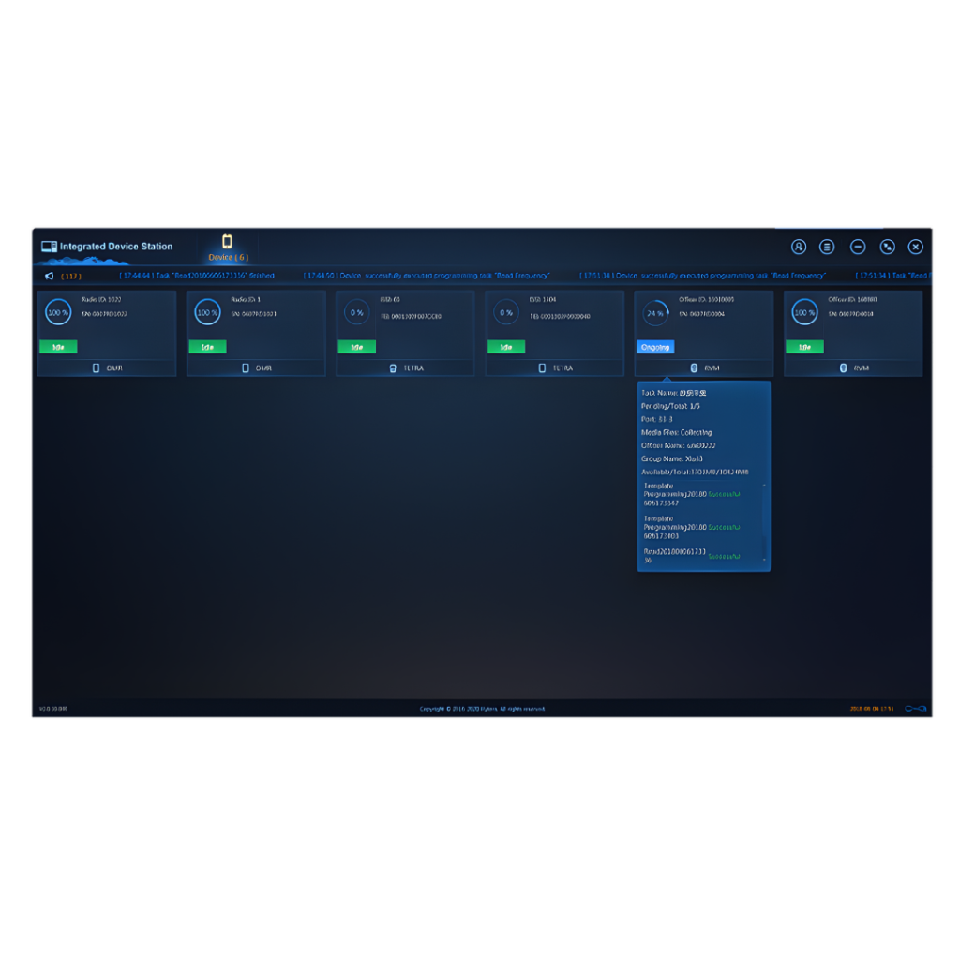Click Idle button on last RVM card
Image resolution: width=960 pixels, height=960 pixels.
tap(804, 347)
